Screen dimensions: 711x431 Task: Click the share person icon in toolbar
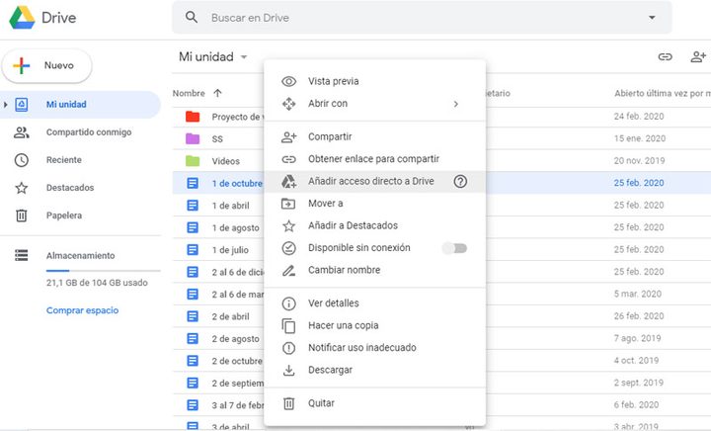698,56
